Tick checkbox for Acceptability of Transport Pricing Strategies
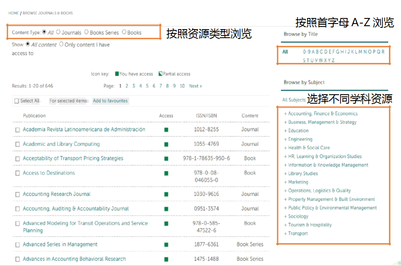 [18, 158]
